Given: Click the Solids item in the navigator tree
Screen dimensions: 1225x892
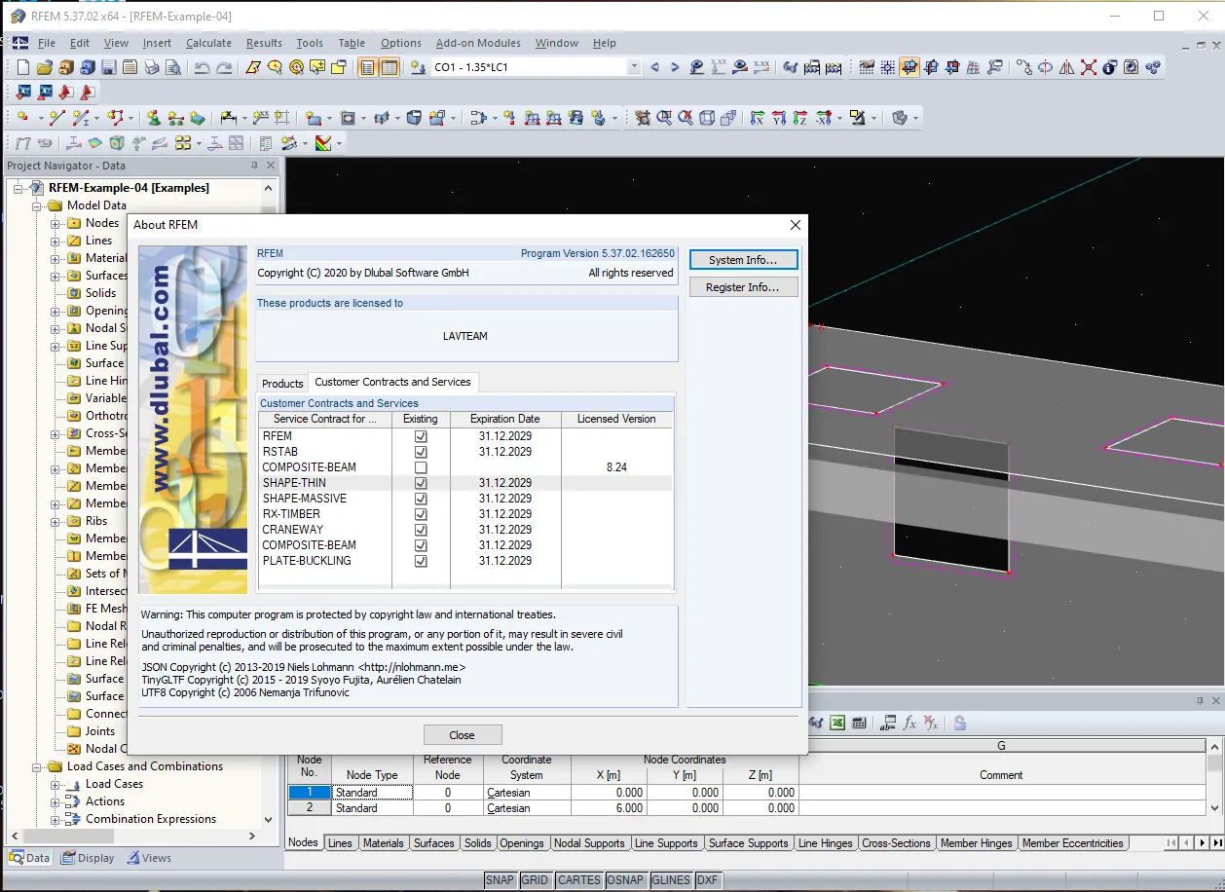Looking at the screenshot, I should (x=100, y=293).
